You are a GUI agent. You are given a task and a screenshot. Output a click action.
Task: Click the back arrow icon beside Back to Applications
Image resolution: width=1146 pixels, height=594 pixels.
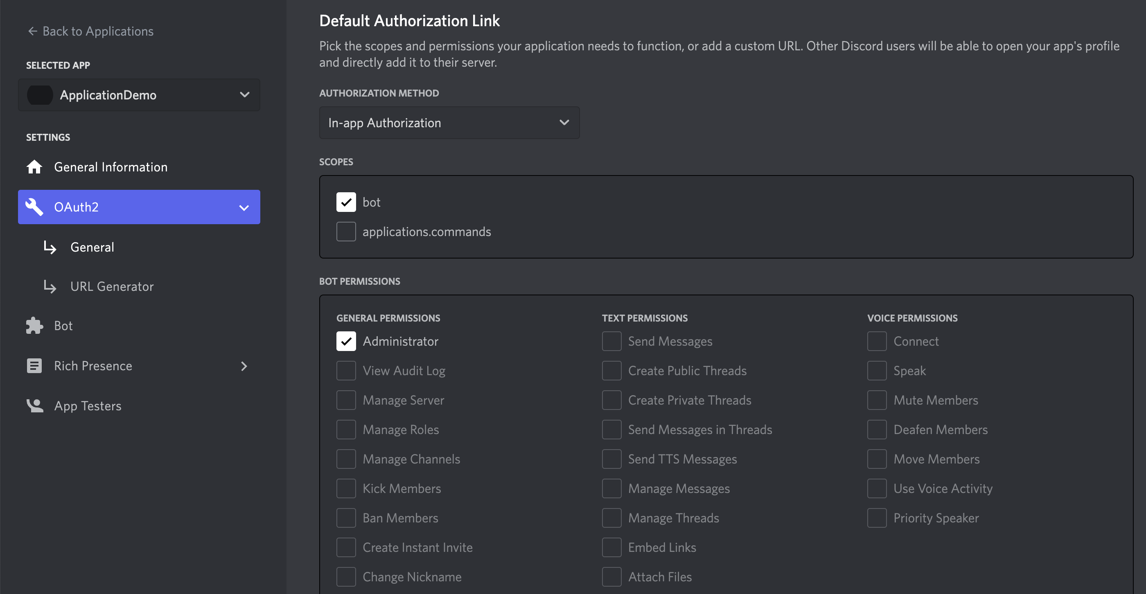point(32,31)
